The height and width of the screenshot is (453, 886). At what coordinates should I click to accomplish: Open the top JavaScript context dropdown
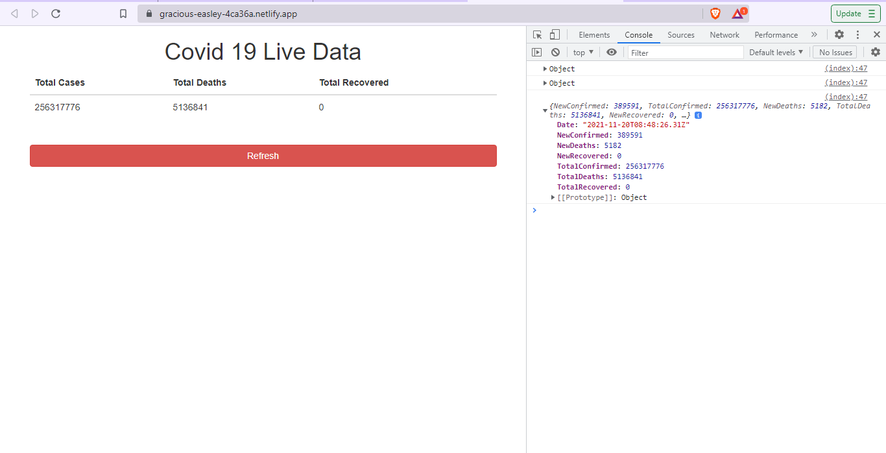[583, 53]
